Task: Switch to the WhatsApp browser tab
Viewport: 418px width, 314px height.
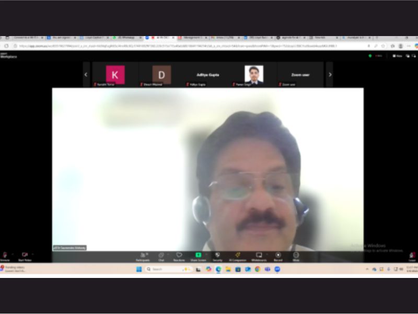Action: click(126, 38)
